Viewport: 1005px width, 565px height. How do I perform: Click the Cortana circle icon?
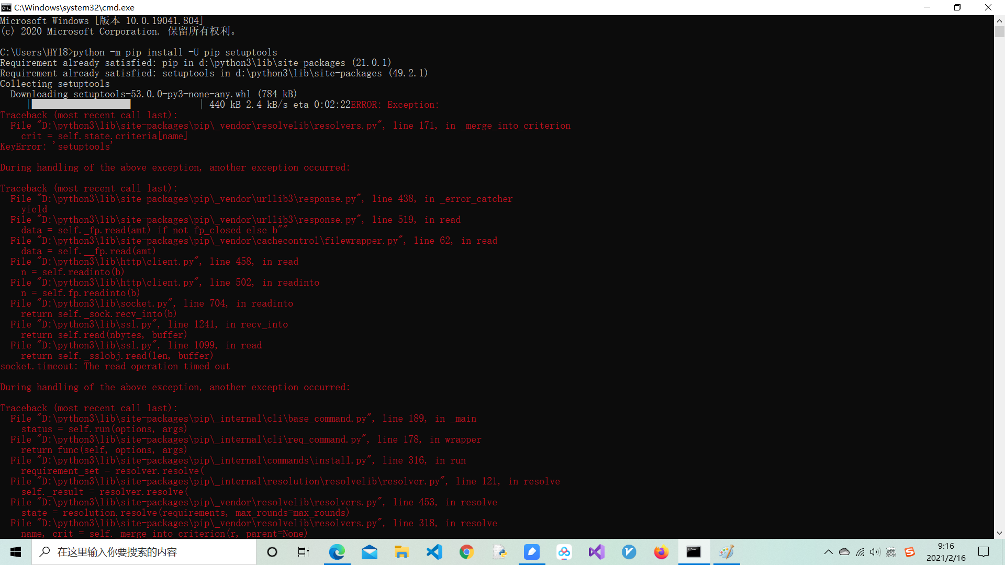(x=272, y=552)
